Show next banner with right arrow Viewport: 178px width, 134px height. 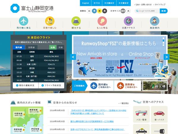pos(166,57)
